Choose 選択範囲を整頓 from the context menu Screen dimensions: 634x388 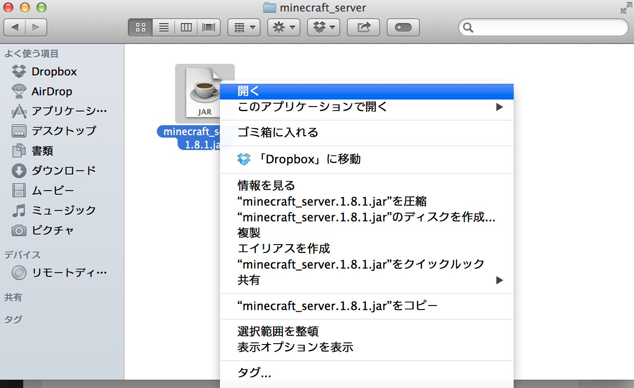tap(367, 331)
